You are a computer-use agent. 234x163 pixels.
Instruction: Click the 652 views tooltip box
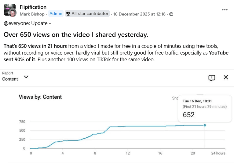204,108
